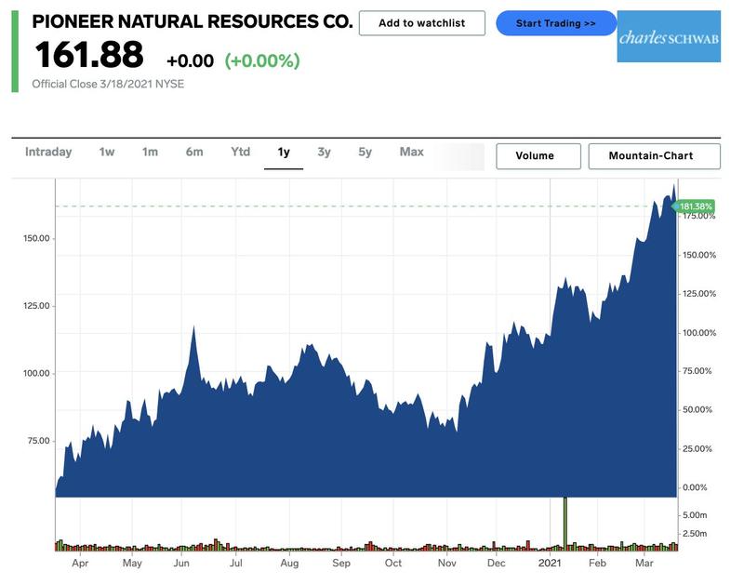Click Start Trading button

(x=556, y=23)
